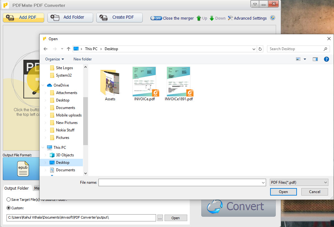Select Save Target File(s) To Source Folder

tap(8, 200)
